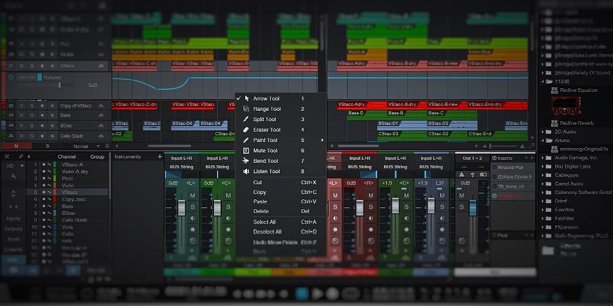
Task: Add an instrument with the plus button
Action: point(159,157)
